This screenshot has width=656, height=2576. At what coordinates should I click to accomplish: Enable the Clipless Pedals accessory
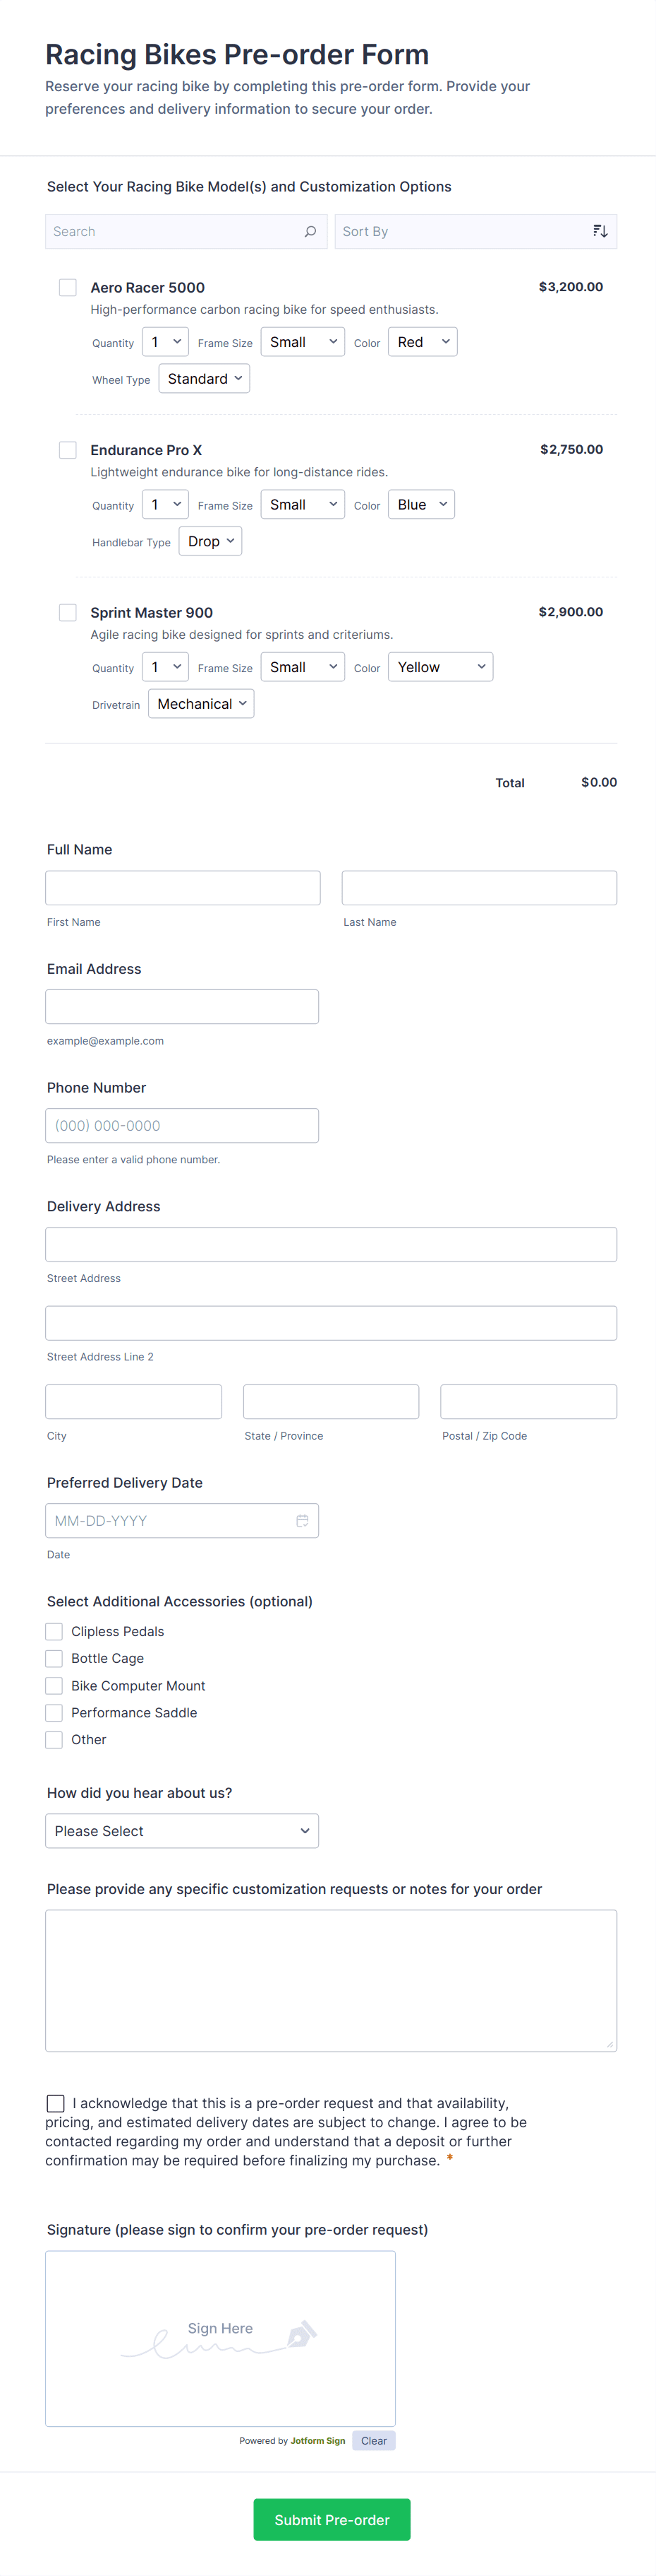(x=54, y=1631)
